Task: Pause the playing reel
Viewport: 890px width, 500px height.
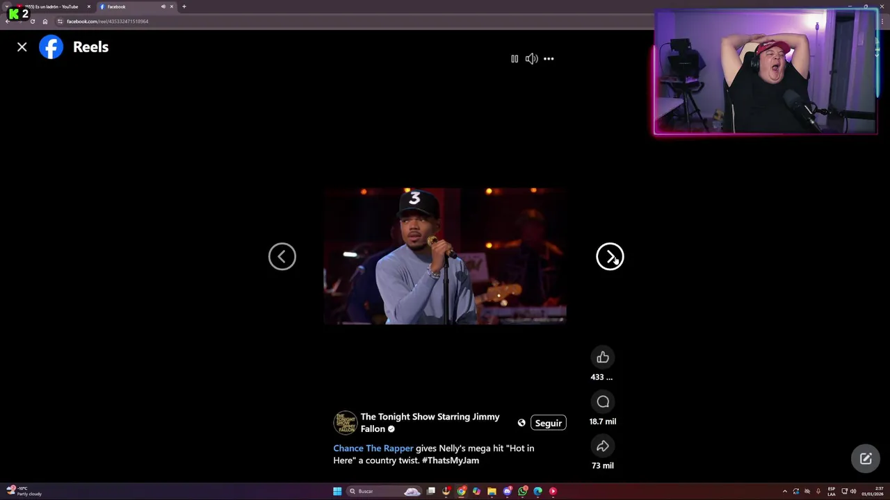Action: click(x=515, y=59)
